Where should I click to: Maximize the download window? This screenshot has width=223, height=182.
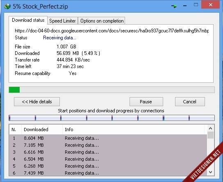coord(196,5)
